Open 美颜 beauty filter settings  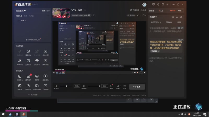(111, 87)
